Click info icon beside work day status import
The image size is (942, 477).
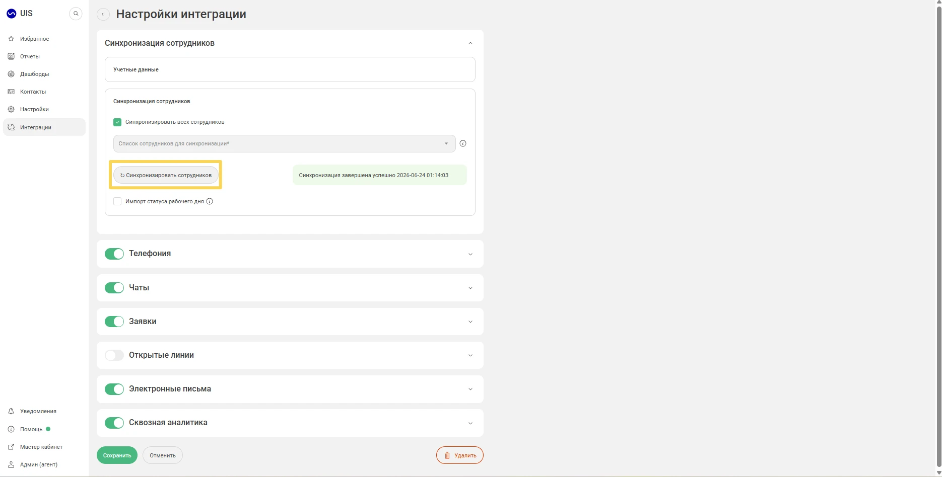tap(210, 201)
